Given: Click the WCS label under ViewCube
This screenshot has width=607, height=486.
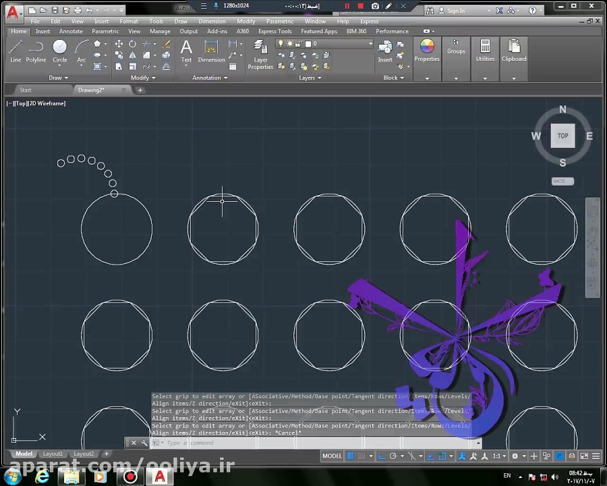Looking at the screenshot, I should (562, 181).
